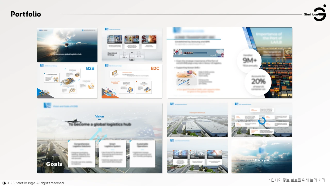
Task: Click the airplane on the Vision slide
Action: coord(73,120)
